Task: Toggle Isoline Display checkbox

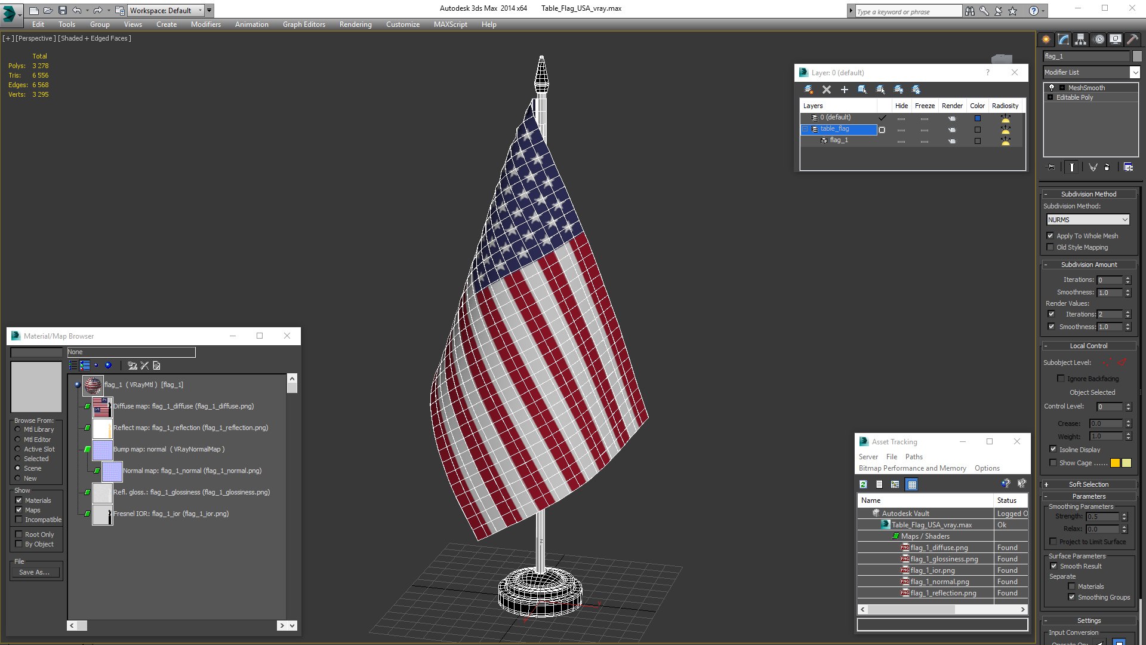Action: 1053,449
